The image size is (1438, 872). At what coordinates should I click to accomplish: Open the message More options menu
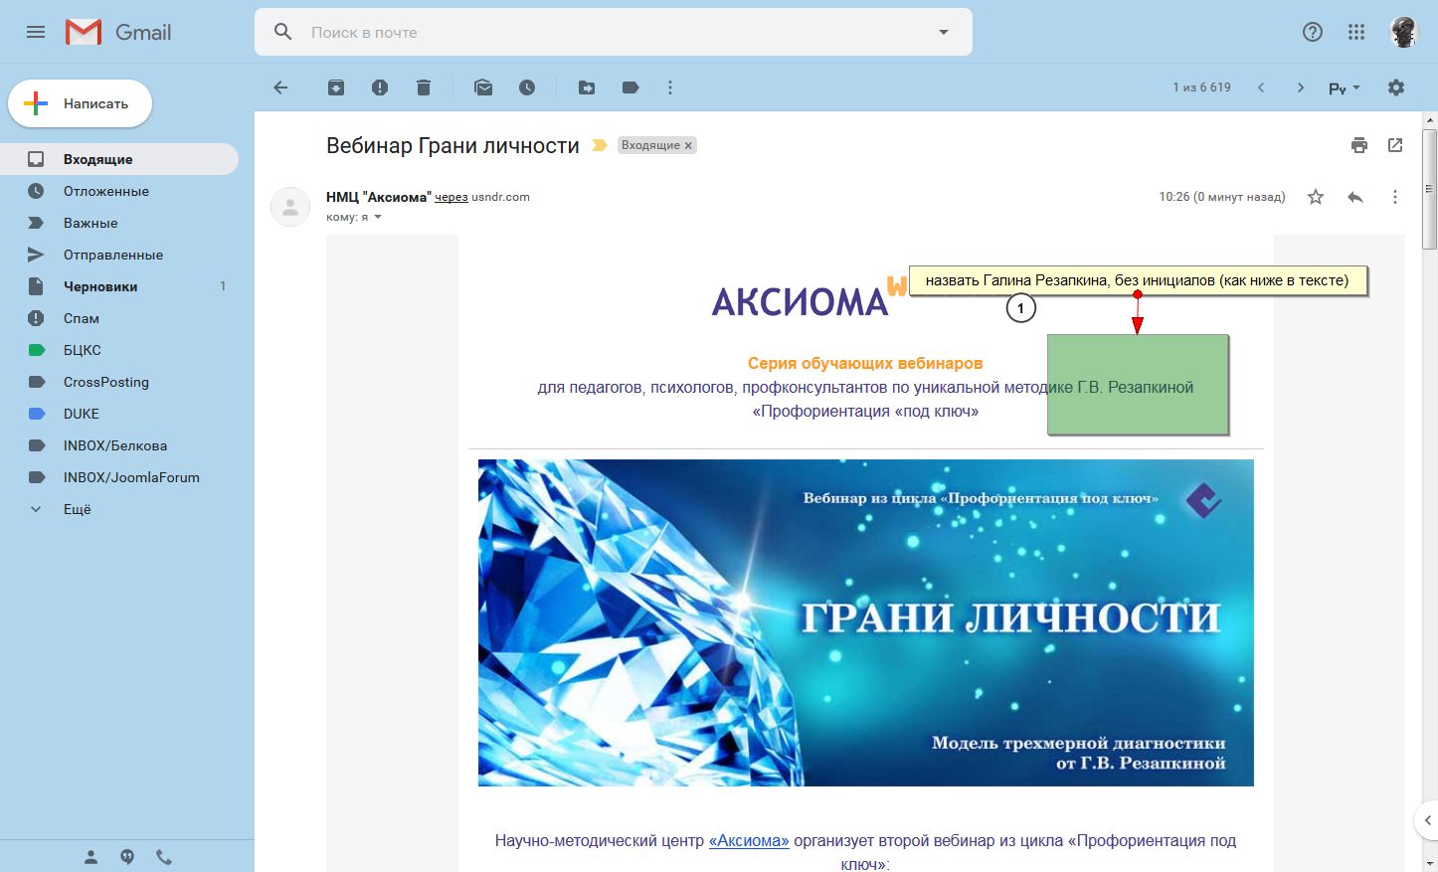point(1395,197)
